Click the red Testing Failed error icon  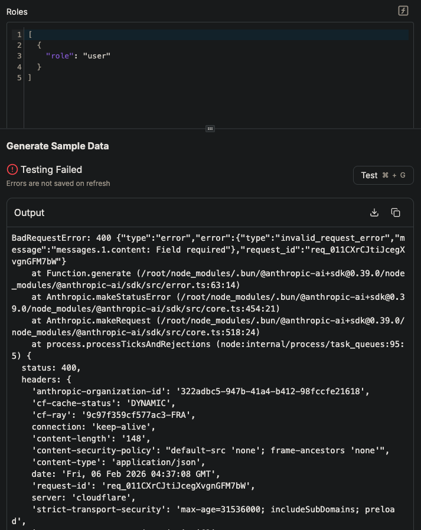(12, 170)
